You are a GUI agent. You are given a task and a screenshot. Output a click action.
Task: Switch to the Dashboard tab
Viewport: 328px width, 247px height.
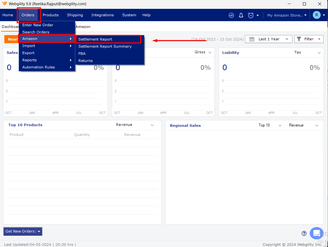point(10,27)
